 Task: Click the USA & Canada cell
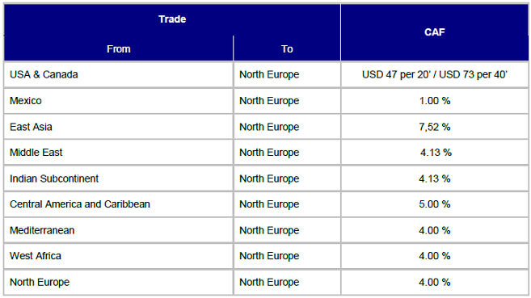pos(119,74)
